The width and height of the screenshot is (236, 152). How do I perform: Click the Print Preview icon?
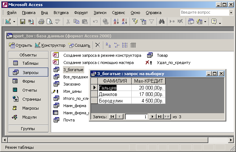[x=50, y=22]
